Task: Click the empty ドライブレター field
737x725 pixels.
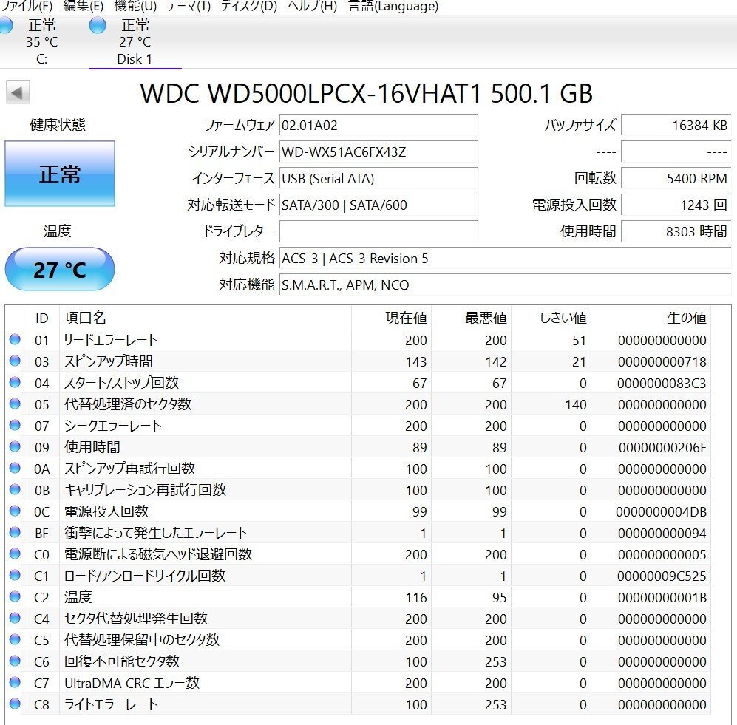Action: pos(378,231)
